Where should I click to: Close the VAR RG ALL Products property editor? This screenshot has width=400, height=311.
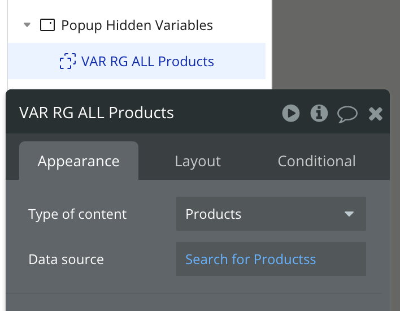[376, 114]
